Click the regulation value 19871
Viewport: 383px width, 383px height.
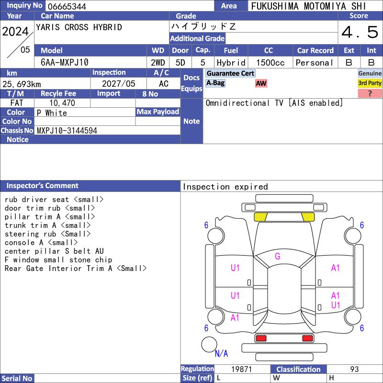pos(242,369)
